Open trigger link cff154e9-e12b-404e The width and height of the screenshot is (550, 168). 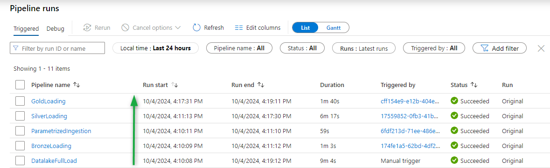point(410,101)
